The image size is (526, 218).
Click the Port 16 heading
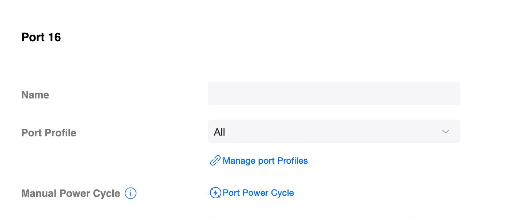[x=41, y=37]
